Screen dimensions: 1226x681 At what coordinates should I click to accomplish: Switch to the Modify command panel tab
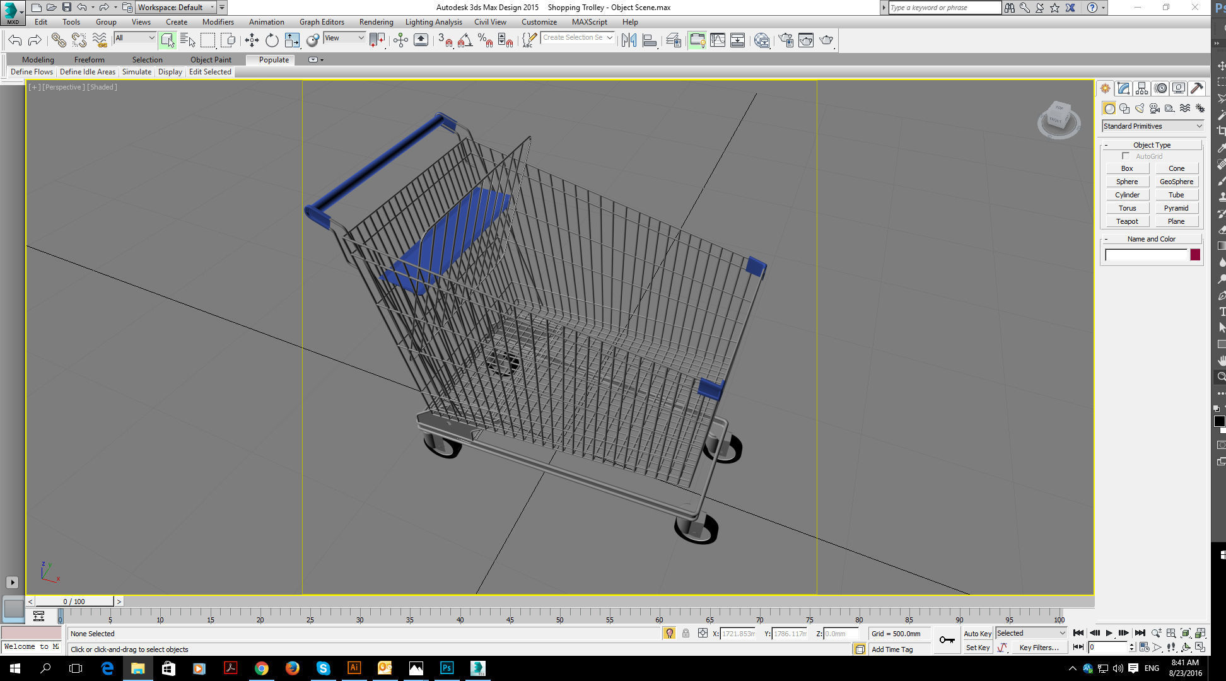pyautogui.click(x=1123, y=88)
